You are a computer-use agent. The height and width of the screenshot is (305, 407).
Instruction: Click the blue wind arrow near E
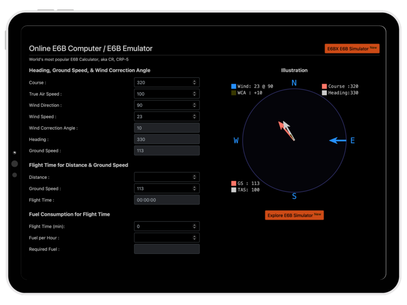[x=337, y=140]
